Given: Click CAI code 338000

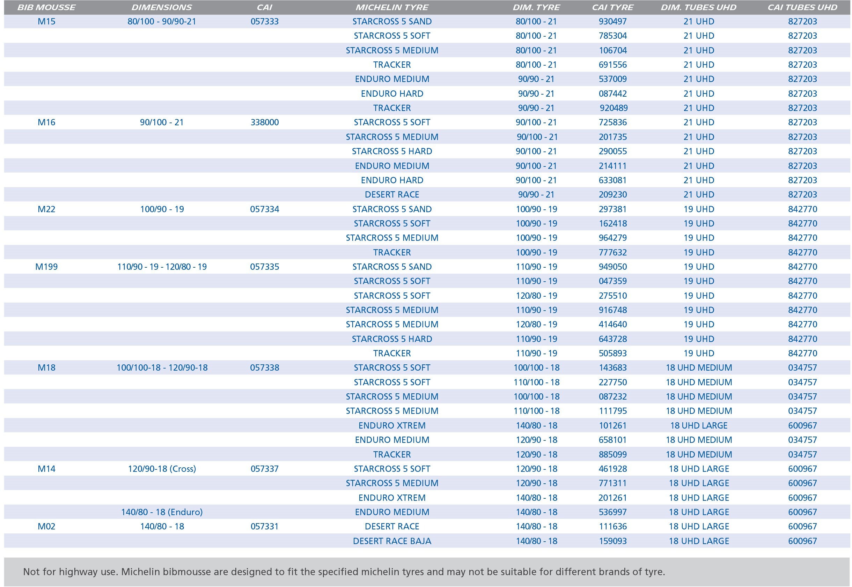Looking at the screenshot, I should coord(264,122).
